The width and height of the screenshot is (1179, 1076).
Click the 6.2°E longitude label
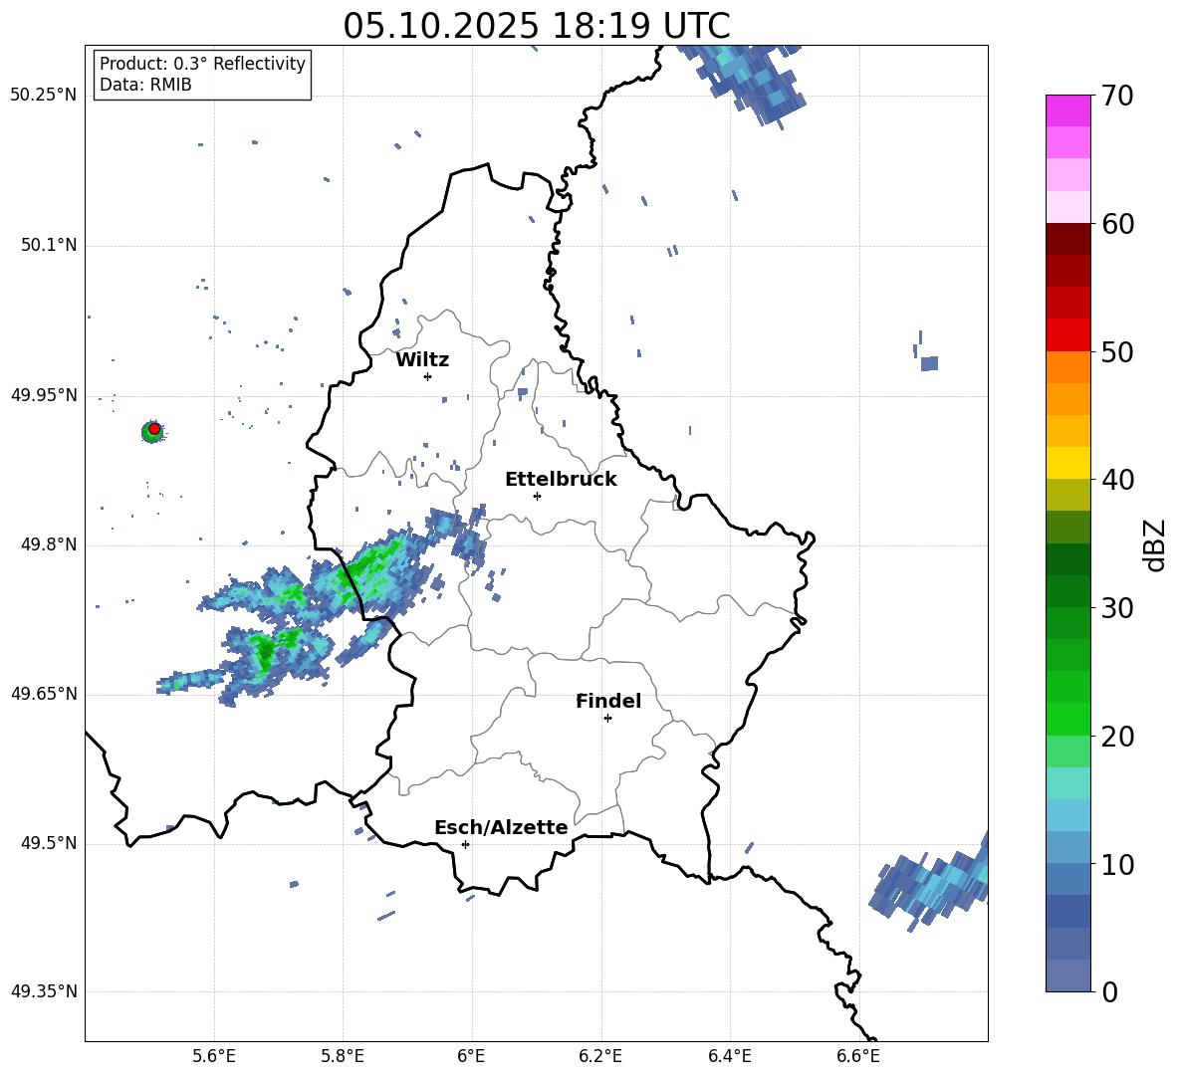pos(600,1056)
